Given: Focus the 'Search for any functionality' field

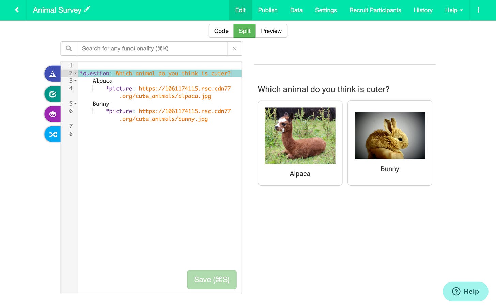Looking at the screenshot, I should (152, 48).
